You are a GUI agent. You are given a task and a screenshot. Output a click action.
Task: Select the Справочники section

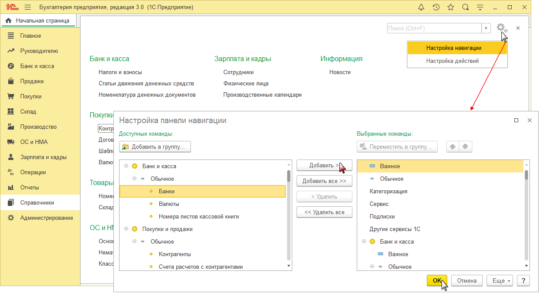click(40, 202)
